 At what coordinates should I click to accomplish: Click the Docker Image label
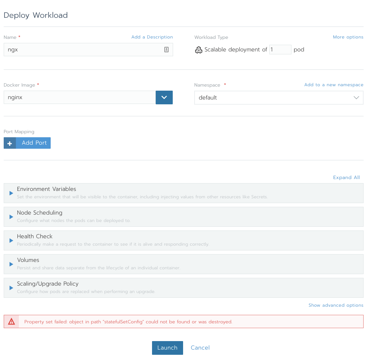(19, 85)
